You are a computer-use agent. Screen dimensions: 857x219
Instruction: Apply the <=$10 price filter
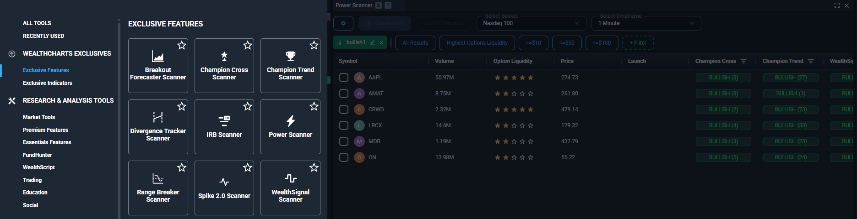533,43
